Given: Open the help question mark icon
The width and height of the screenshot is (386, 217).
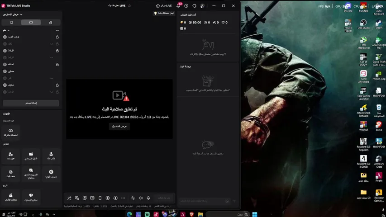Looking at the screenshot, I should tap(186, 6).
